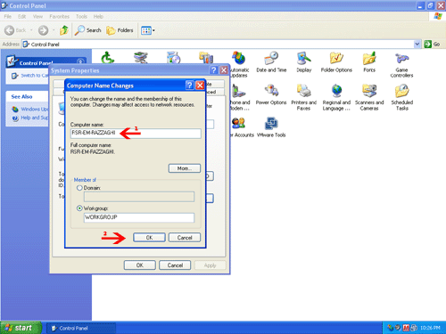Click the More... button
446x334 pixels.
185,168
